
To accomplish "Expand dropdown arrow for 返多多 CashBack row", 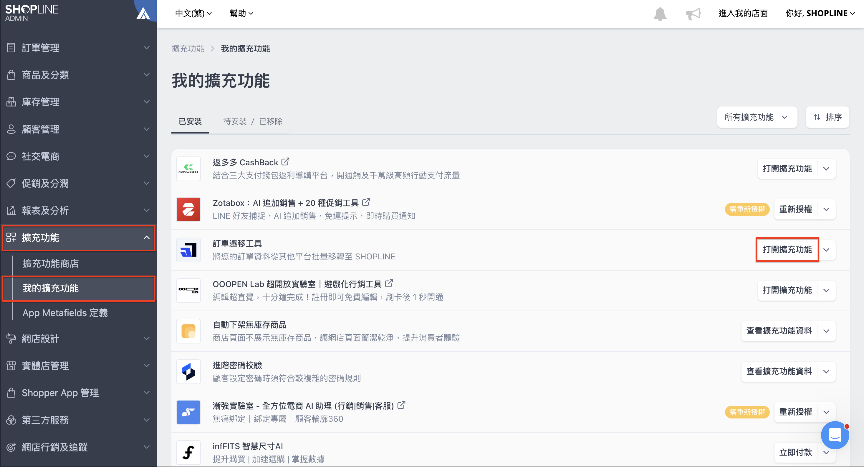I will coord(826,169).
